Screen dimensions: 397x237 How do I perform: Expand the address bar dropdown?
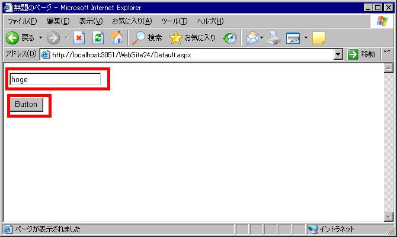coord(338,54)
